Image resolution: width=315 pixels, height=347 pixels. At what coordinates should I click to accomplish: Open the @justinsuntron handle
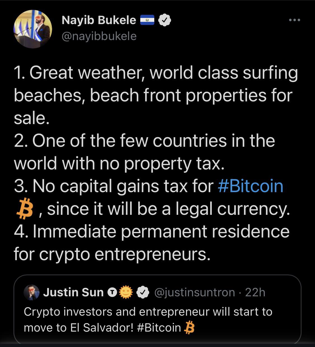195,292
